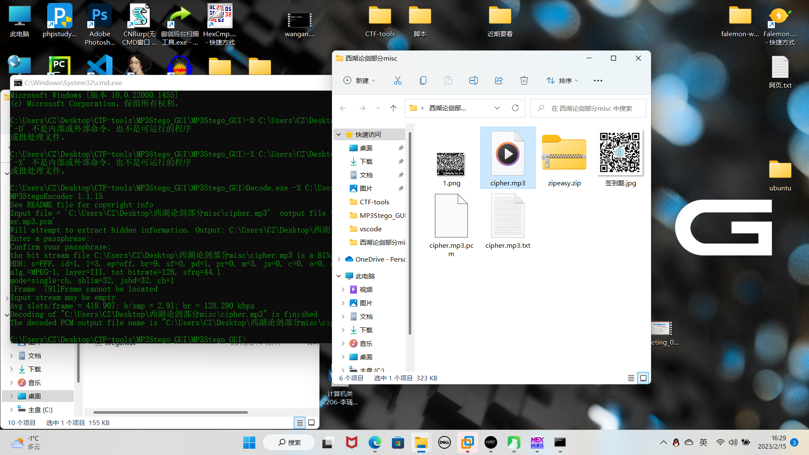
Task: Open the 新建 dropdown menu
Action: 359,80
